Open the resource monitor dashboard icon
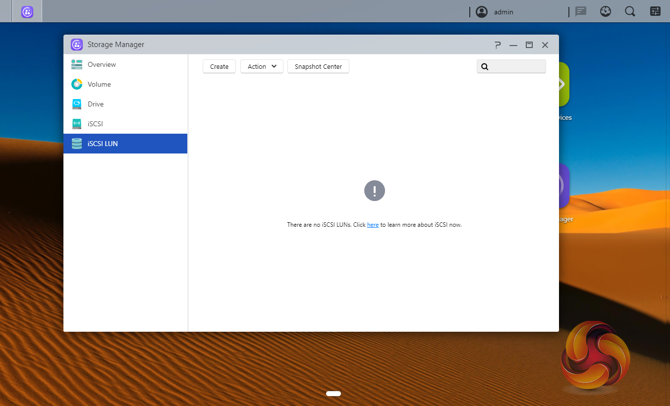Screen dimensions: 670x406 point(606,11)
